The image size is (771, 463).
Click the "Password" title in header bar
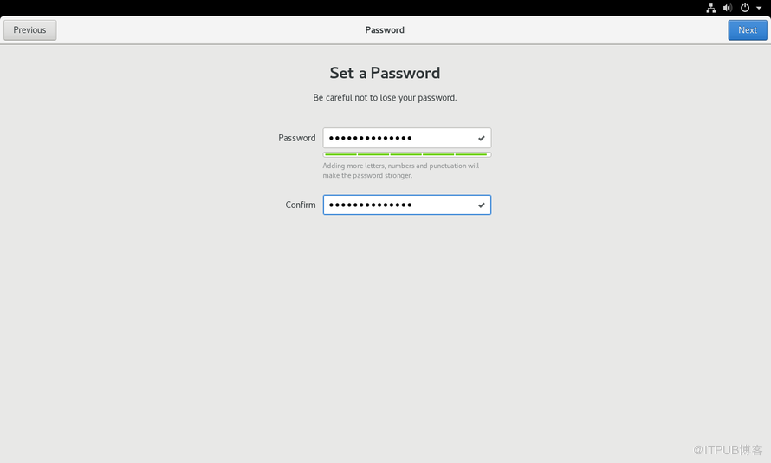385,30
